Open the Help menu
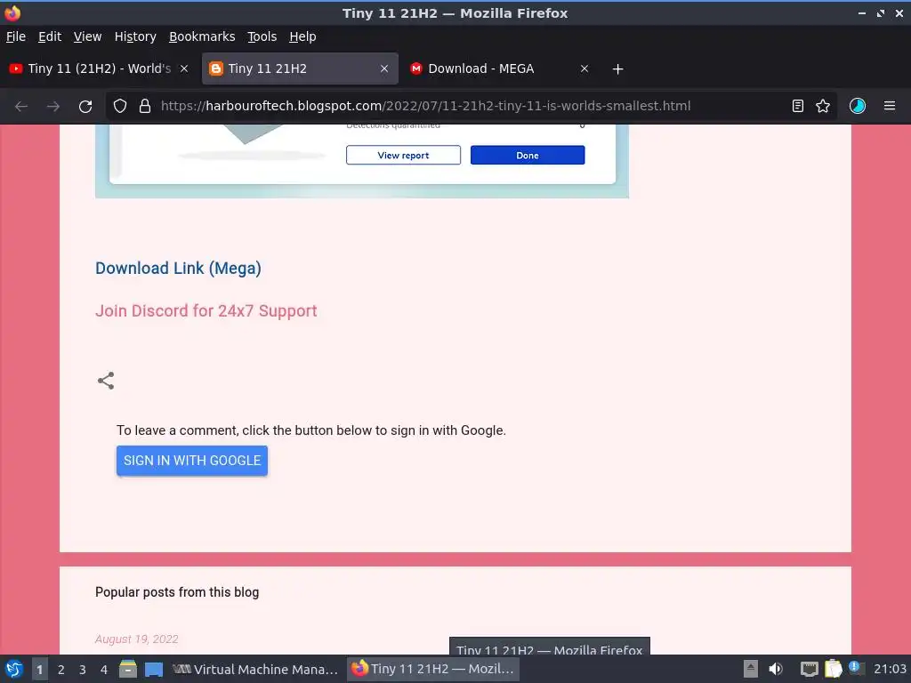 (x=302, y=36)
